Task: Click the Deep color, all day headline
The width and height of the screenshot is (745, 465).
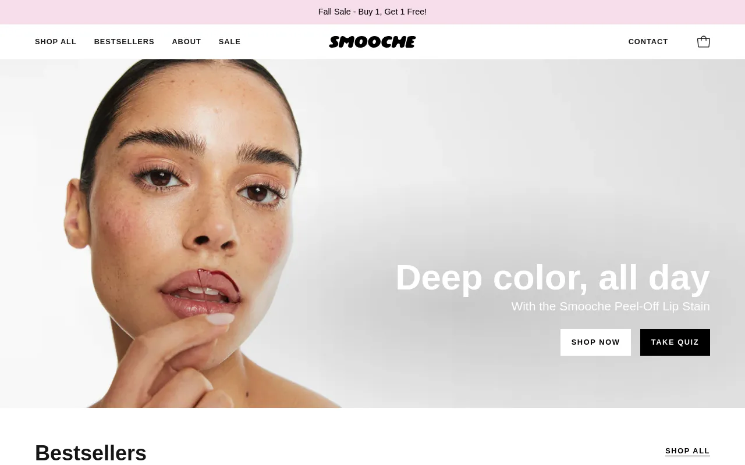Action: [x=552, y=277]
